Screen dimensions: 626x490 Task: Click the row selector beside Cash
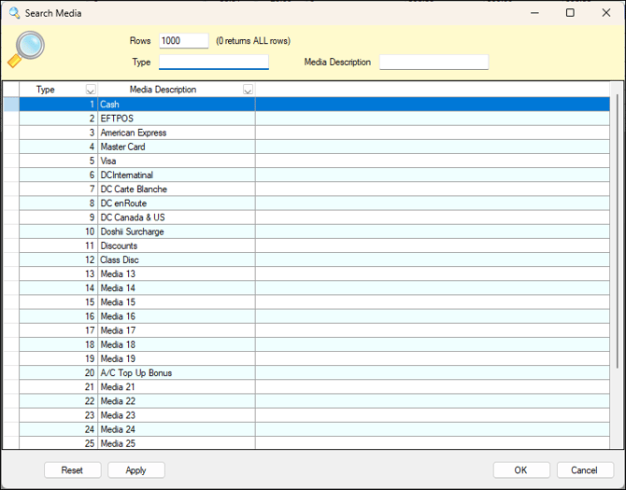pyautogui.click(x=11, y=105)
